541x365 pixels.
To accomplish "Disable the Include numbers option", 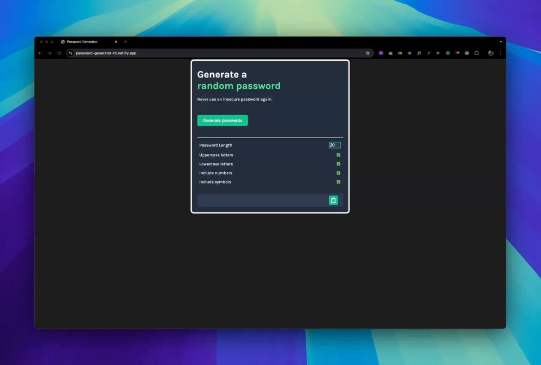I will click(x=338, y=173).
